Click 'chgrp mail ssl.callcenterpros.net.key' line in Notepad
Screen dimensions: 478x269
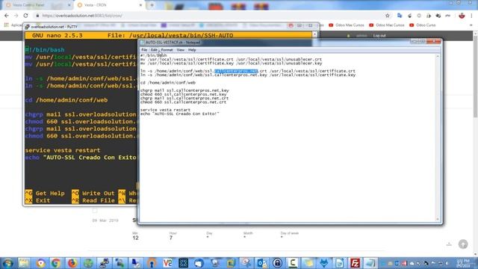(184, 90)
